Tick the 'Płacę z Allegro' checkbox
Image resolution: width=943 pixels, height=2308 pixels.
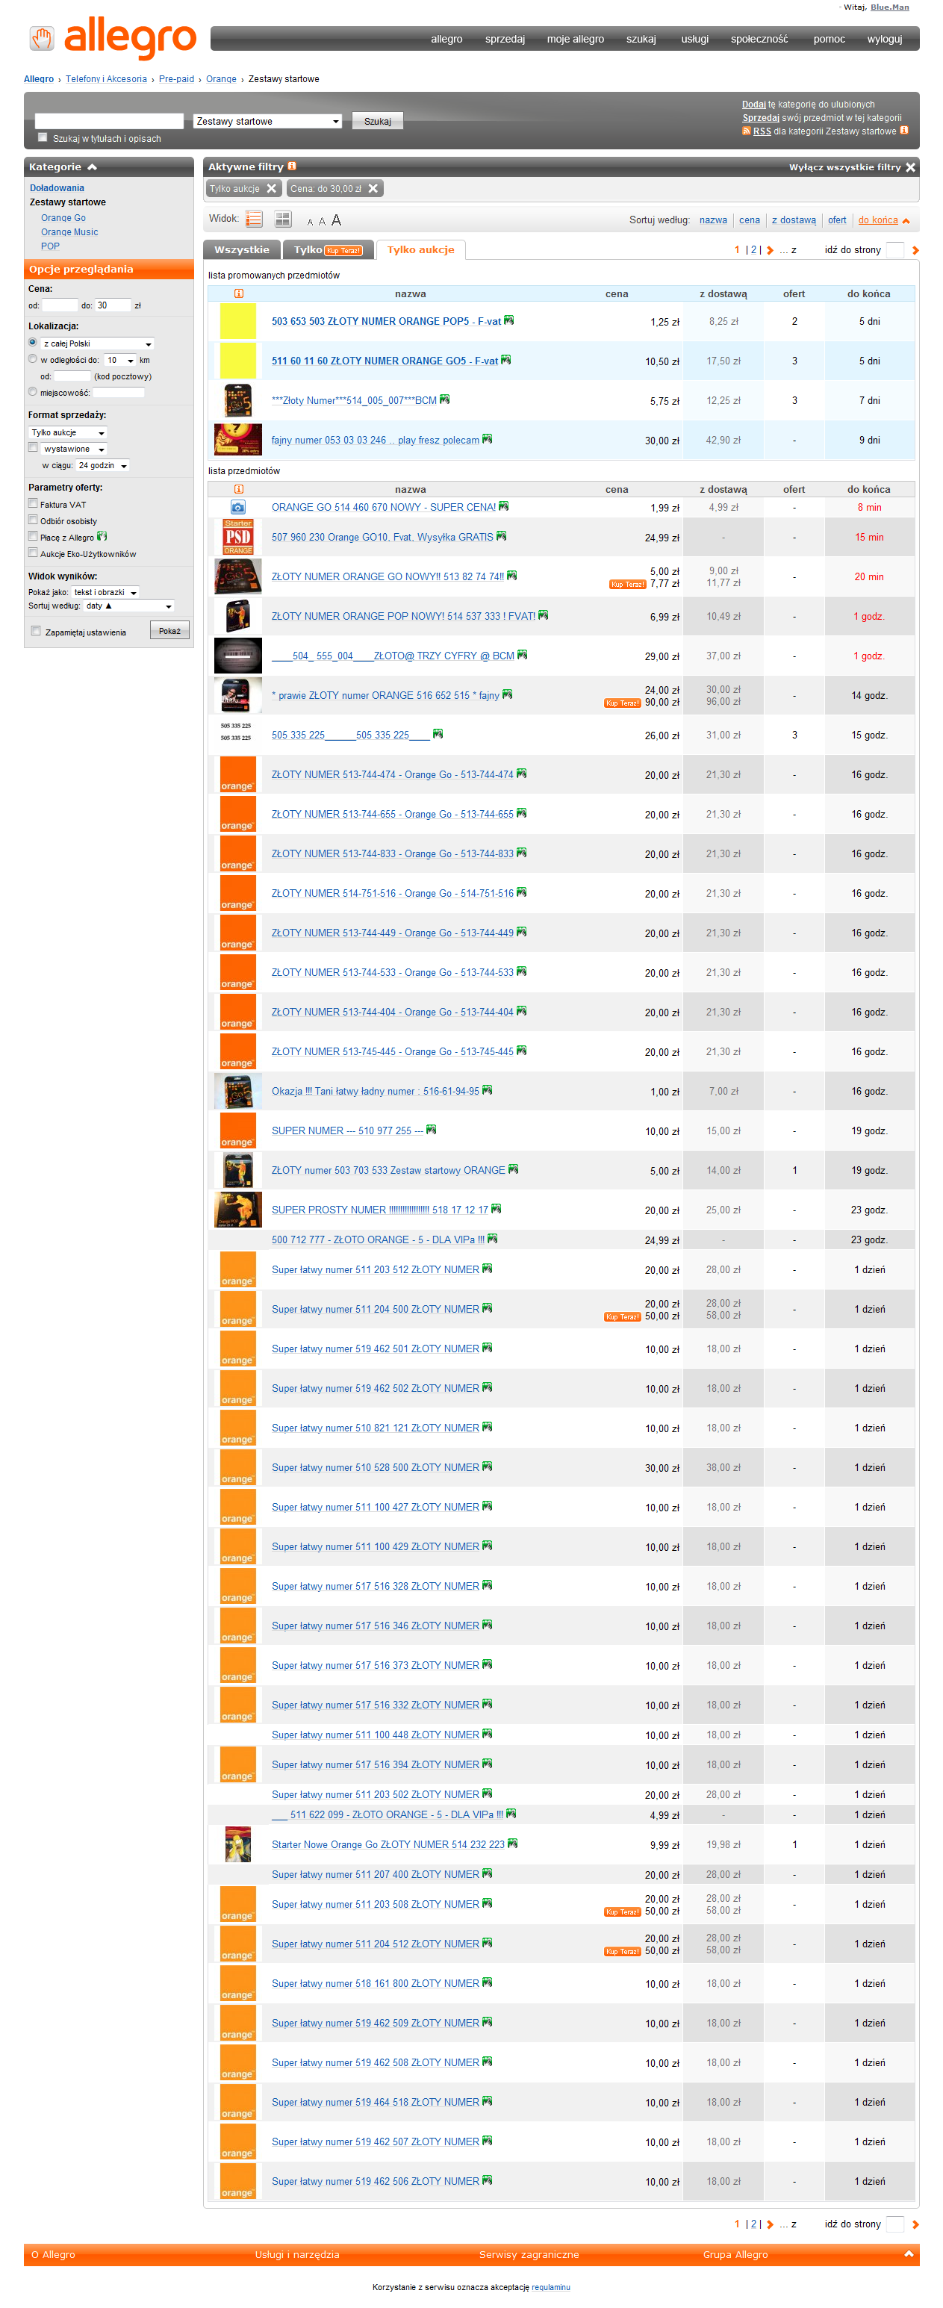(x=33, y=537)
